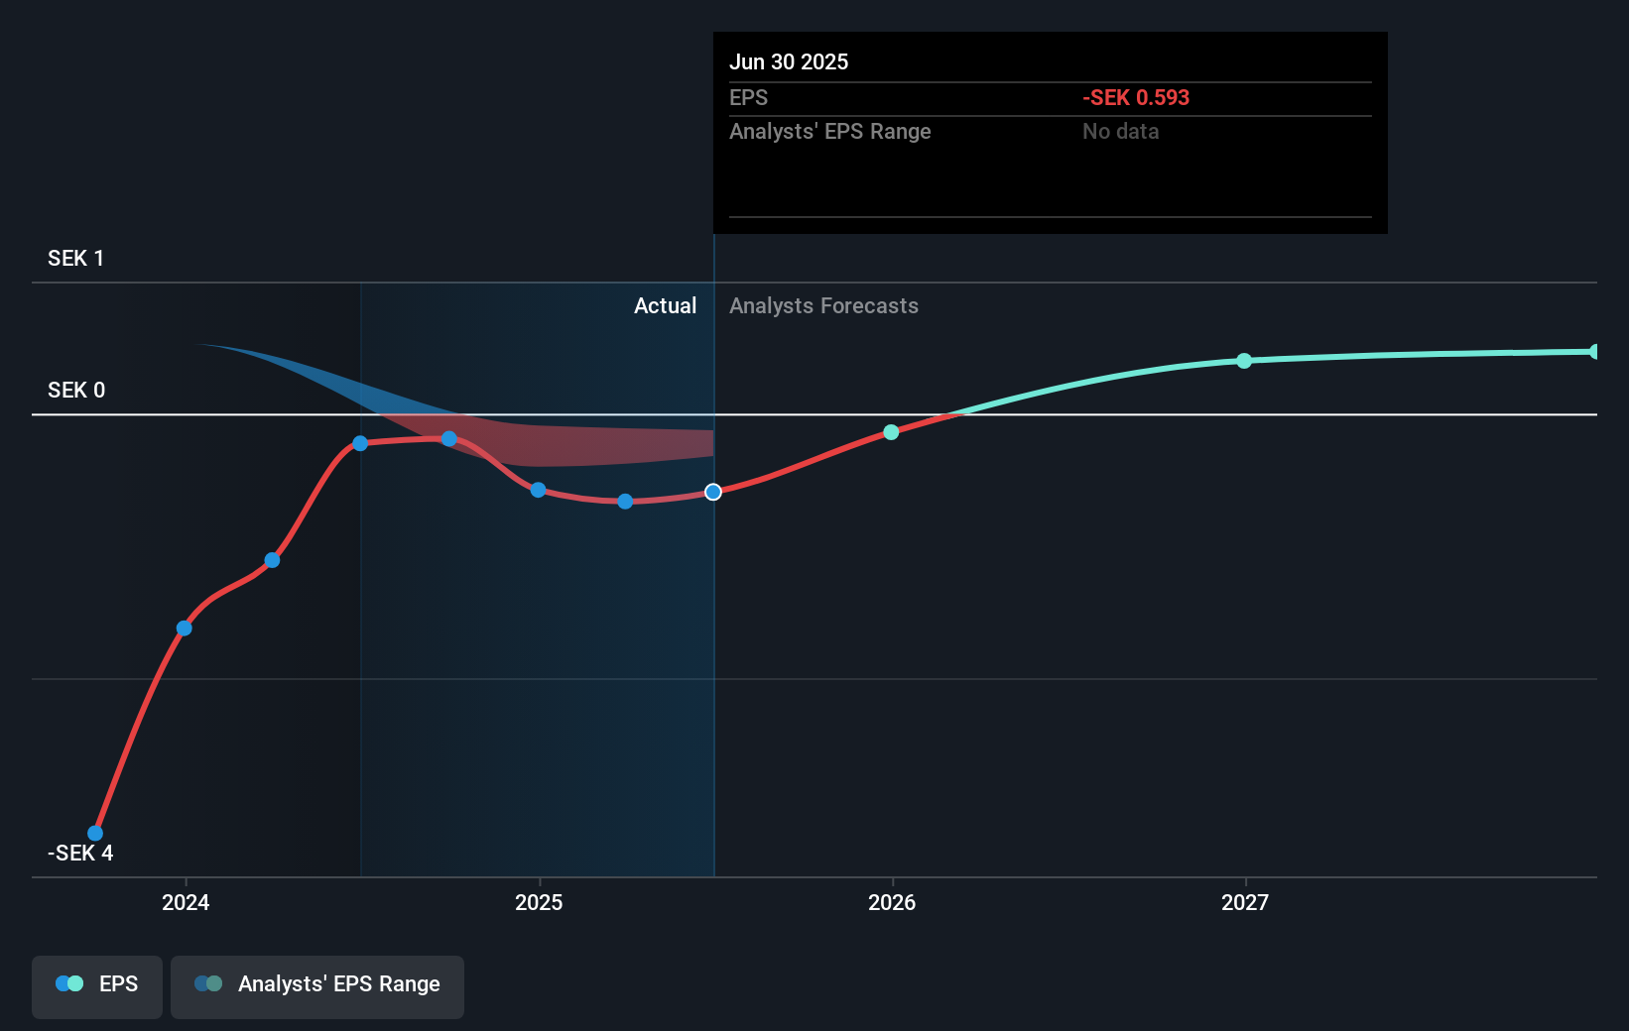Image resolution: width=1629 pixels, height=1031 pixels.
Task: Expand the EPS row in tooltip
Action: pyautogui.click(x=750, y=97)
